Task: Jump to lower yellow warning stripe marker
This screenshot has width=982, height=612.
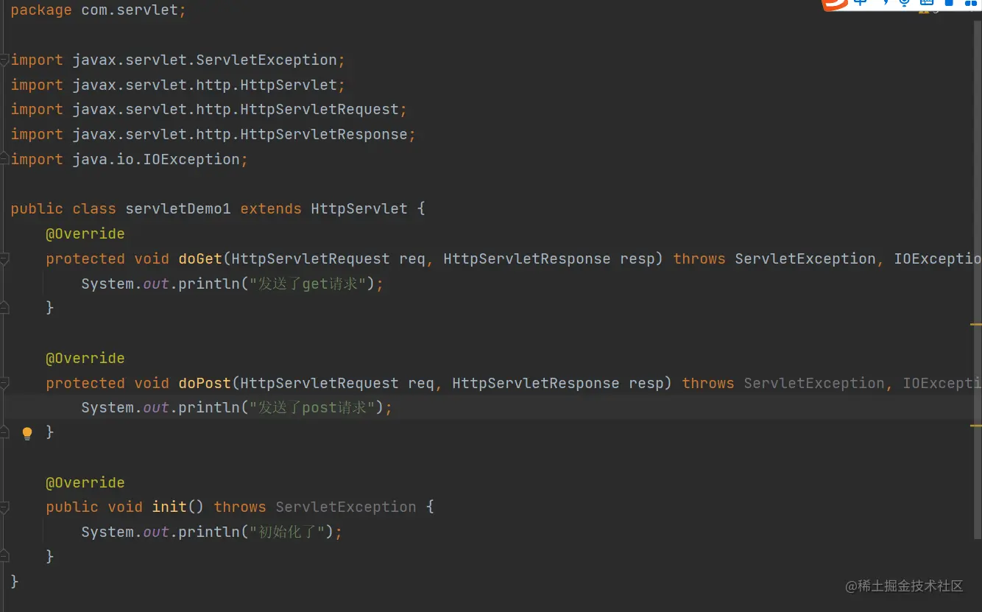Action: pyautogui.click(x=976, y=426)
